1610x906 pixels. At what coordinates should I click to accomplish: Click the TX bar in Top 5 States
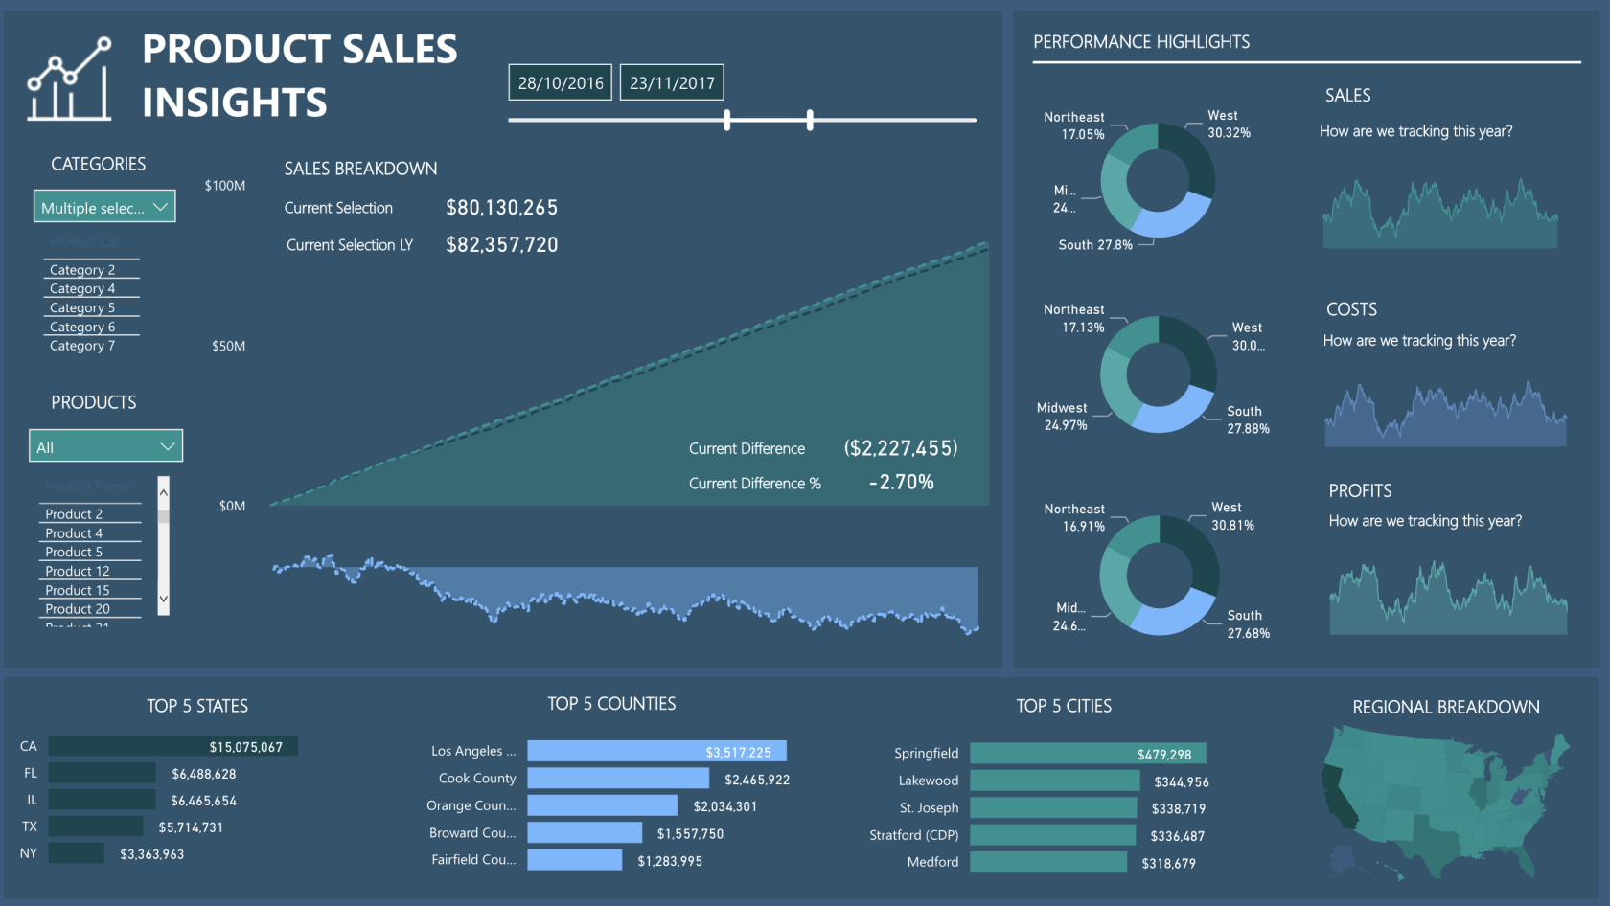click(96, 827)
